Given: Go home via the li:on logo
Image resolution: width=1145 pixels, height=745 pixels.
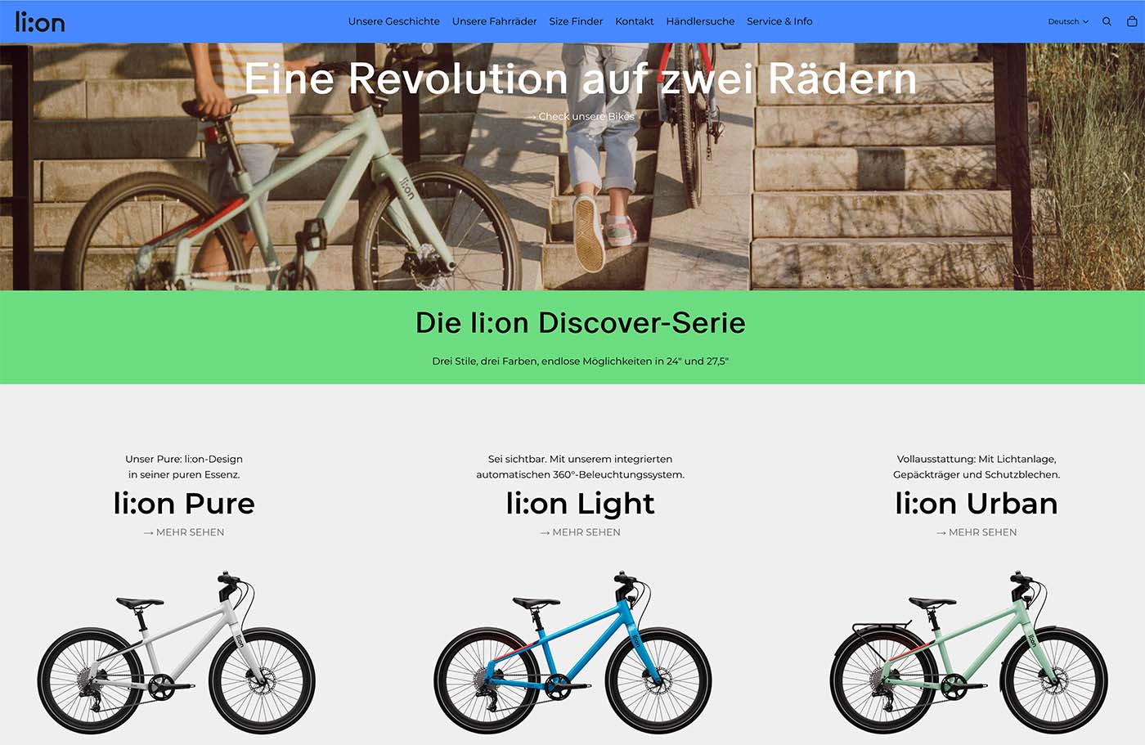Looking at the screenshot, I should 40,21.
